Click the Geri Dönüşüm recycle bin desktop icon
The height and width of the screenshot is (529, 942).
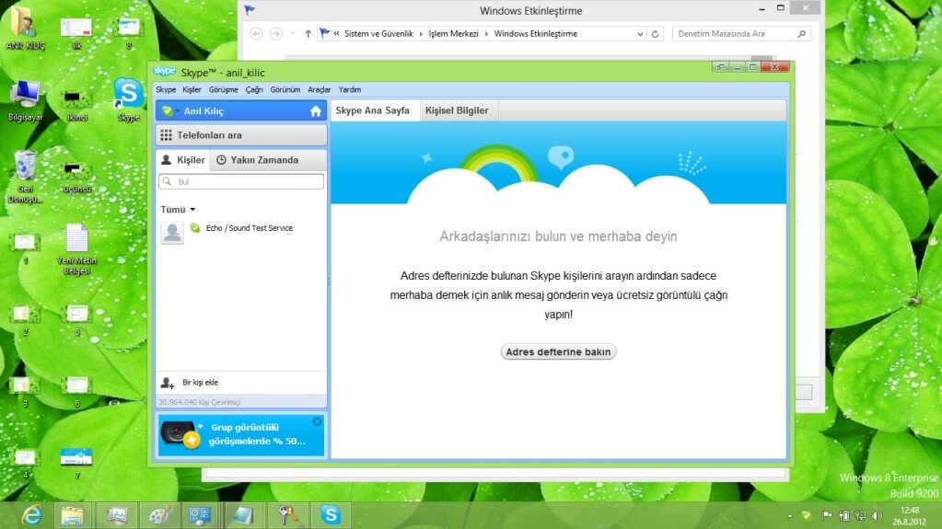(x=25, y=168)
